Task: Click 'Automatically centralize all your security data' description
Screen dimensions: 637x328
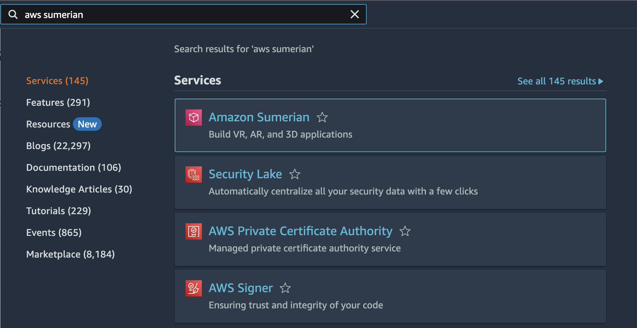Action: [343, 191]
